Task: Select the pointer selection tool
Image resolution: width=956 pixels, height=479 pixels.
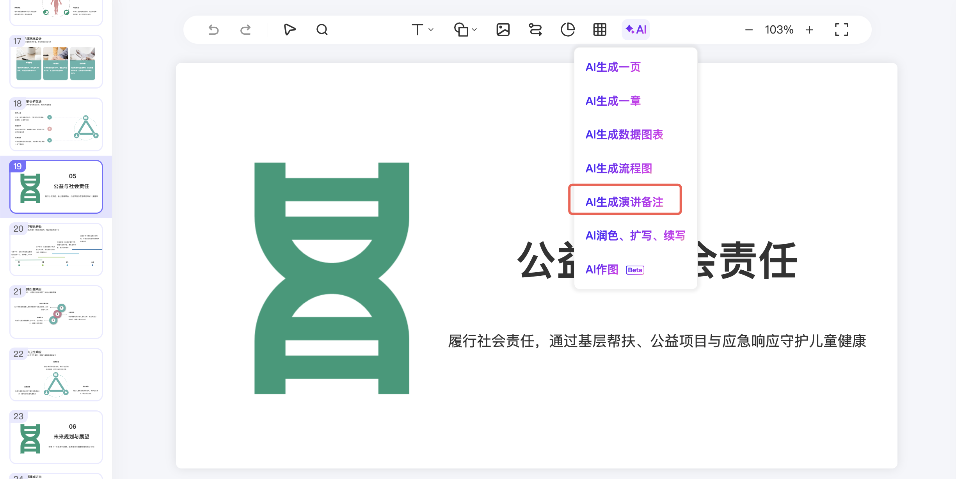Action: (290, 30)
